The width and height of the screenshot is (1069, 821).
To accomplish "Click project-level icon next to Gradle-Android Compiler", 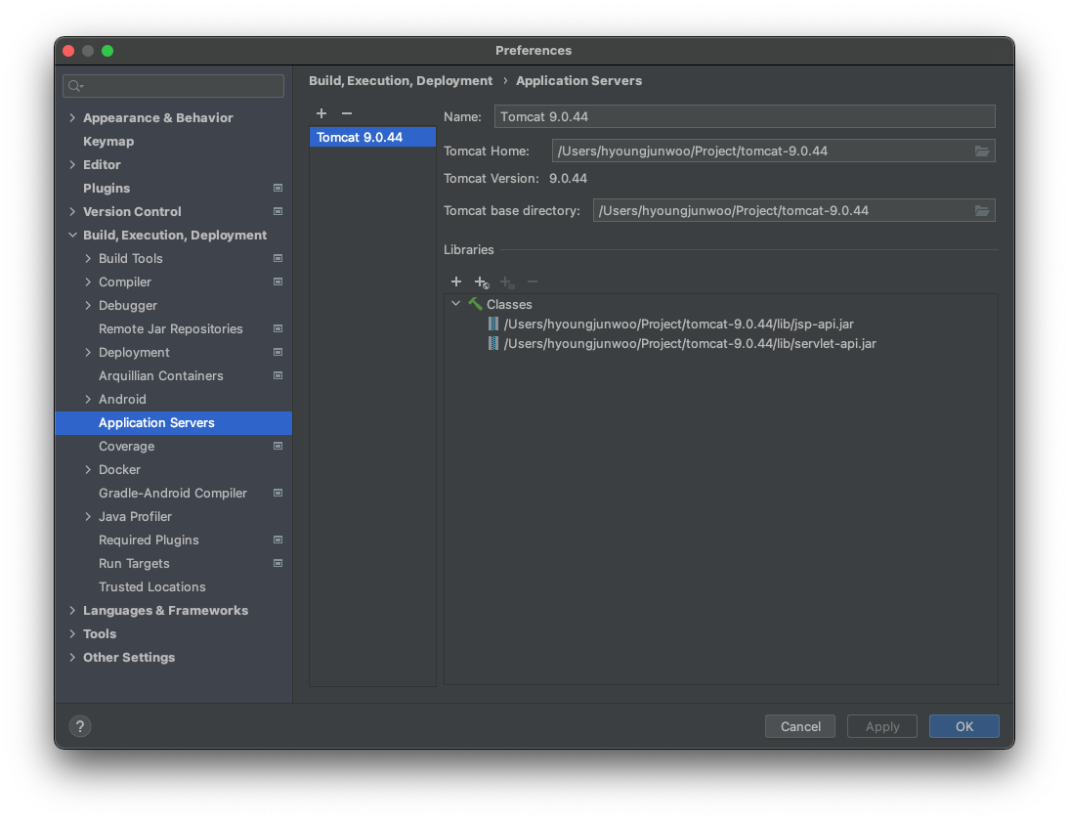I will coord(278,493).
